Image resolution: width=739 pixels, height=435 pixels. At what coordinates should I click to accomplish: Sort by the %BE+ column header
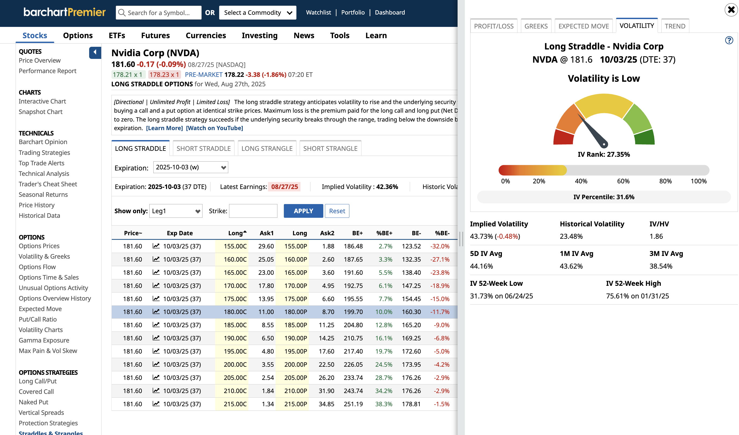[384, 233]
